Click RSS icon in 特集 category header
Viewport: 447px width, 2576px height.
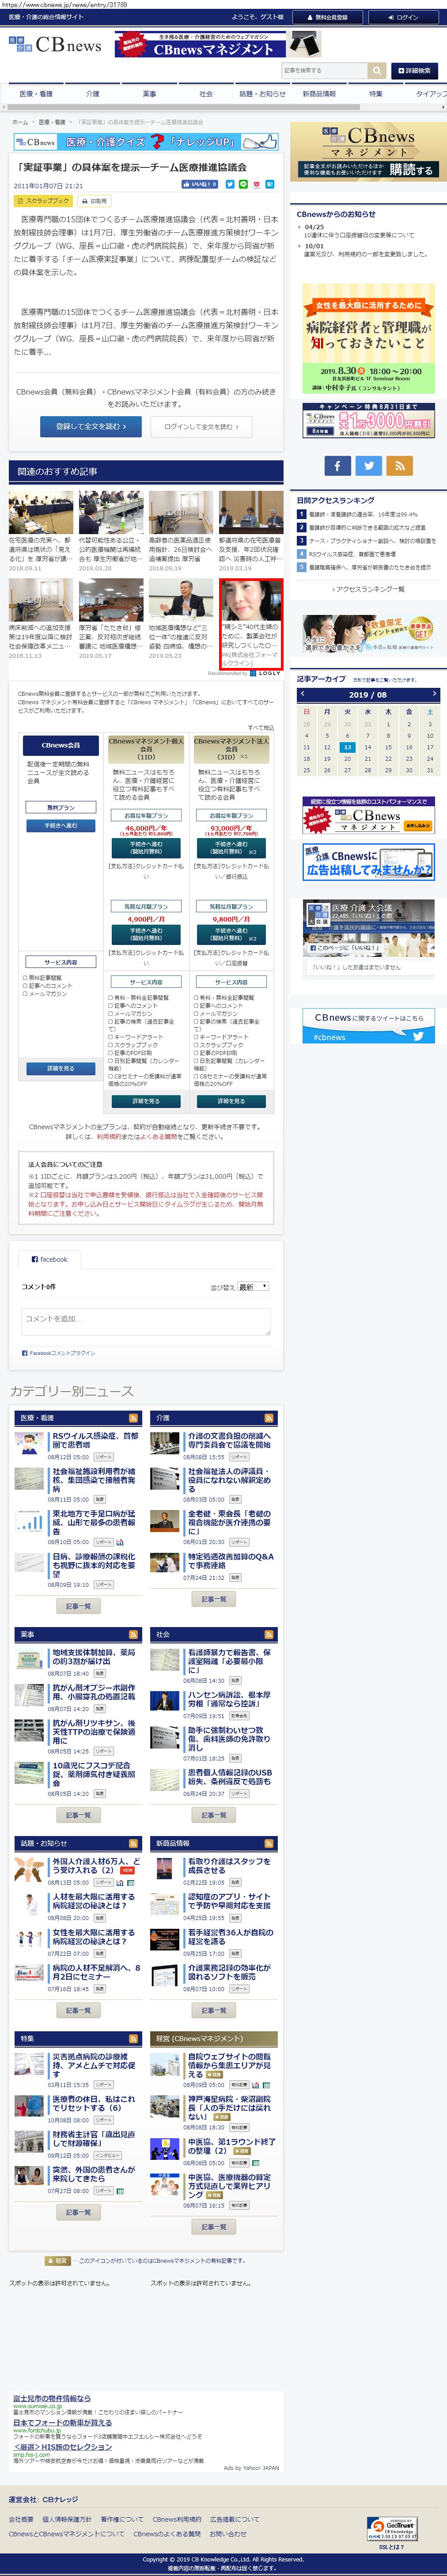(133, 2037)
